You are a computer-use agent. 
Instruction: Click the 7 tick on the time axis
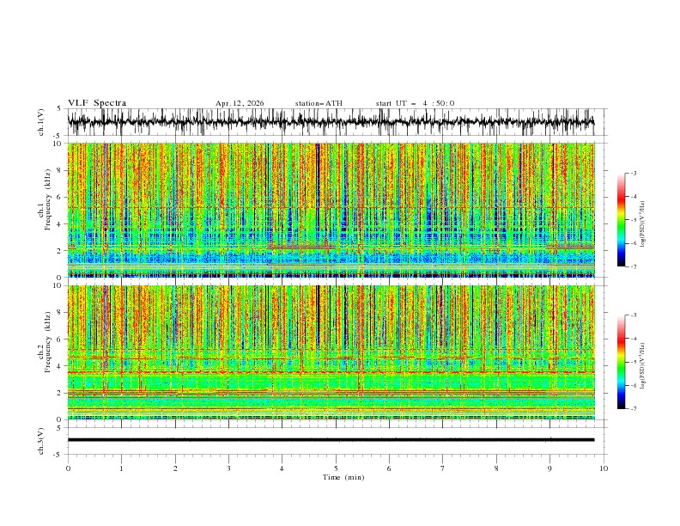[x=443, y=468]
